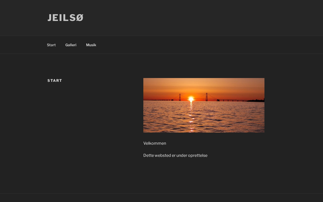Click the word 'oprettelse' in the text
The height and width of the screenshot is (202, 323).
click(x=198, y=156)
